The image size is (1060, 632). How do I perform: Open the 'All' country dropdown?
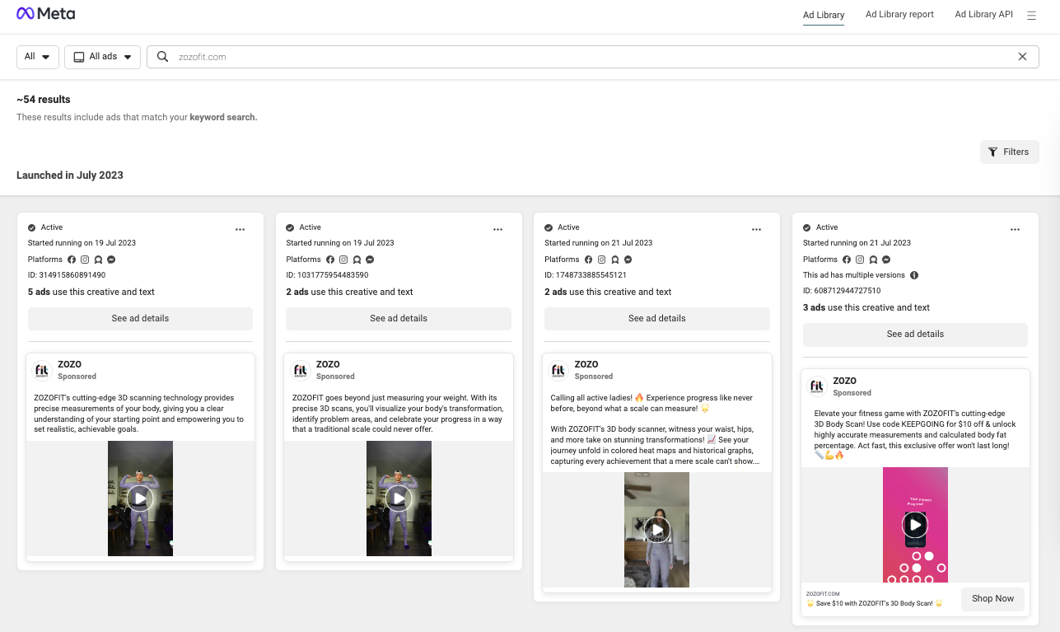[37, 56]
